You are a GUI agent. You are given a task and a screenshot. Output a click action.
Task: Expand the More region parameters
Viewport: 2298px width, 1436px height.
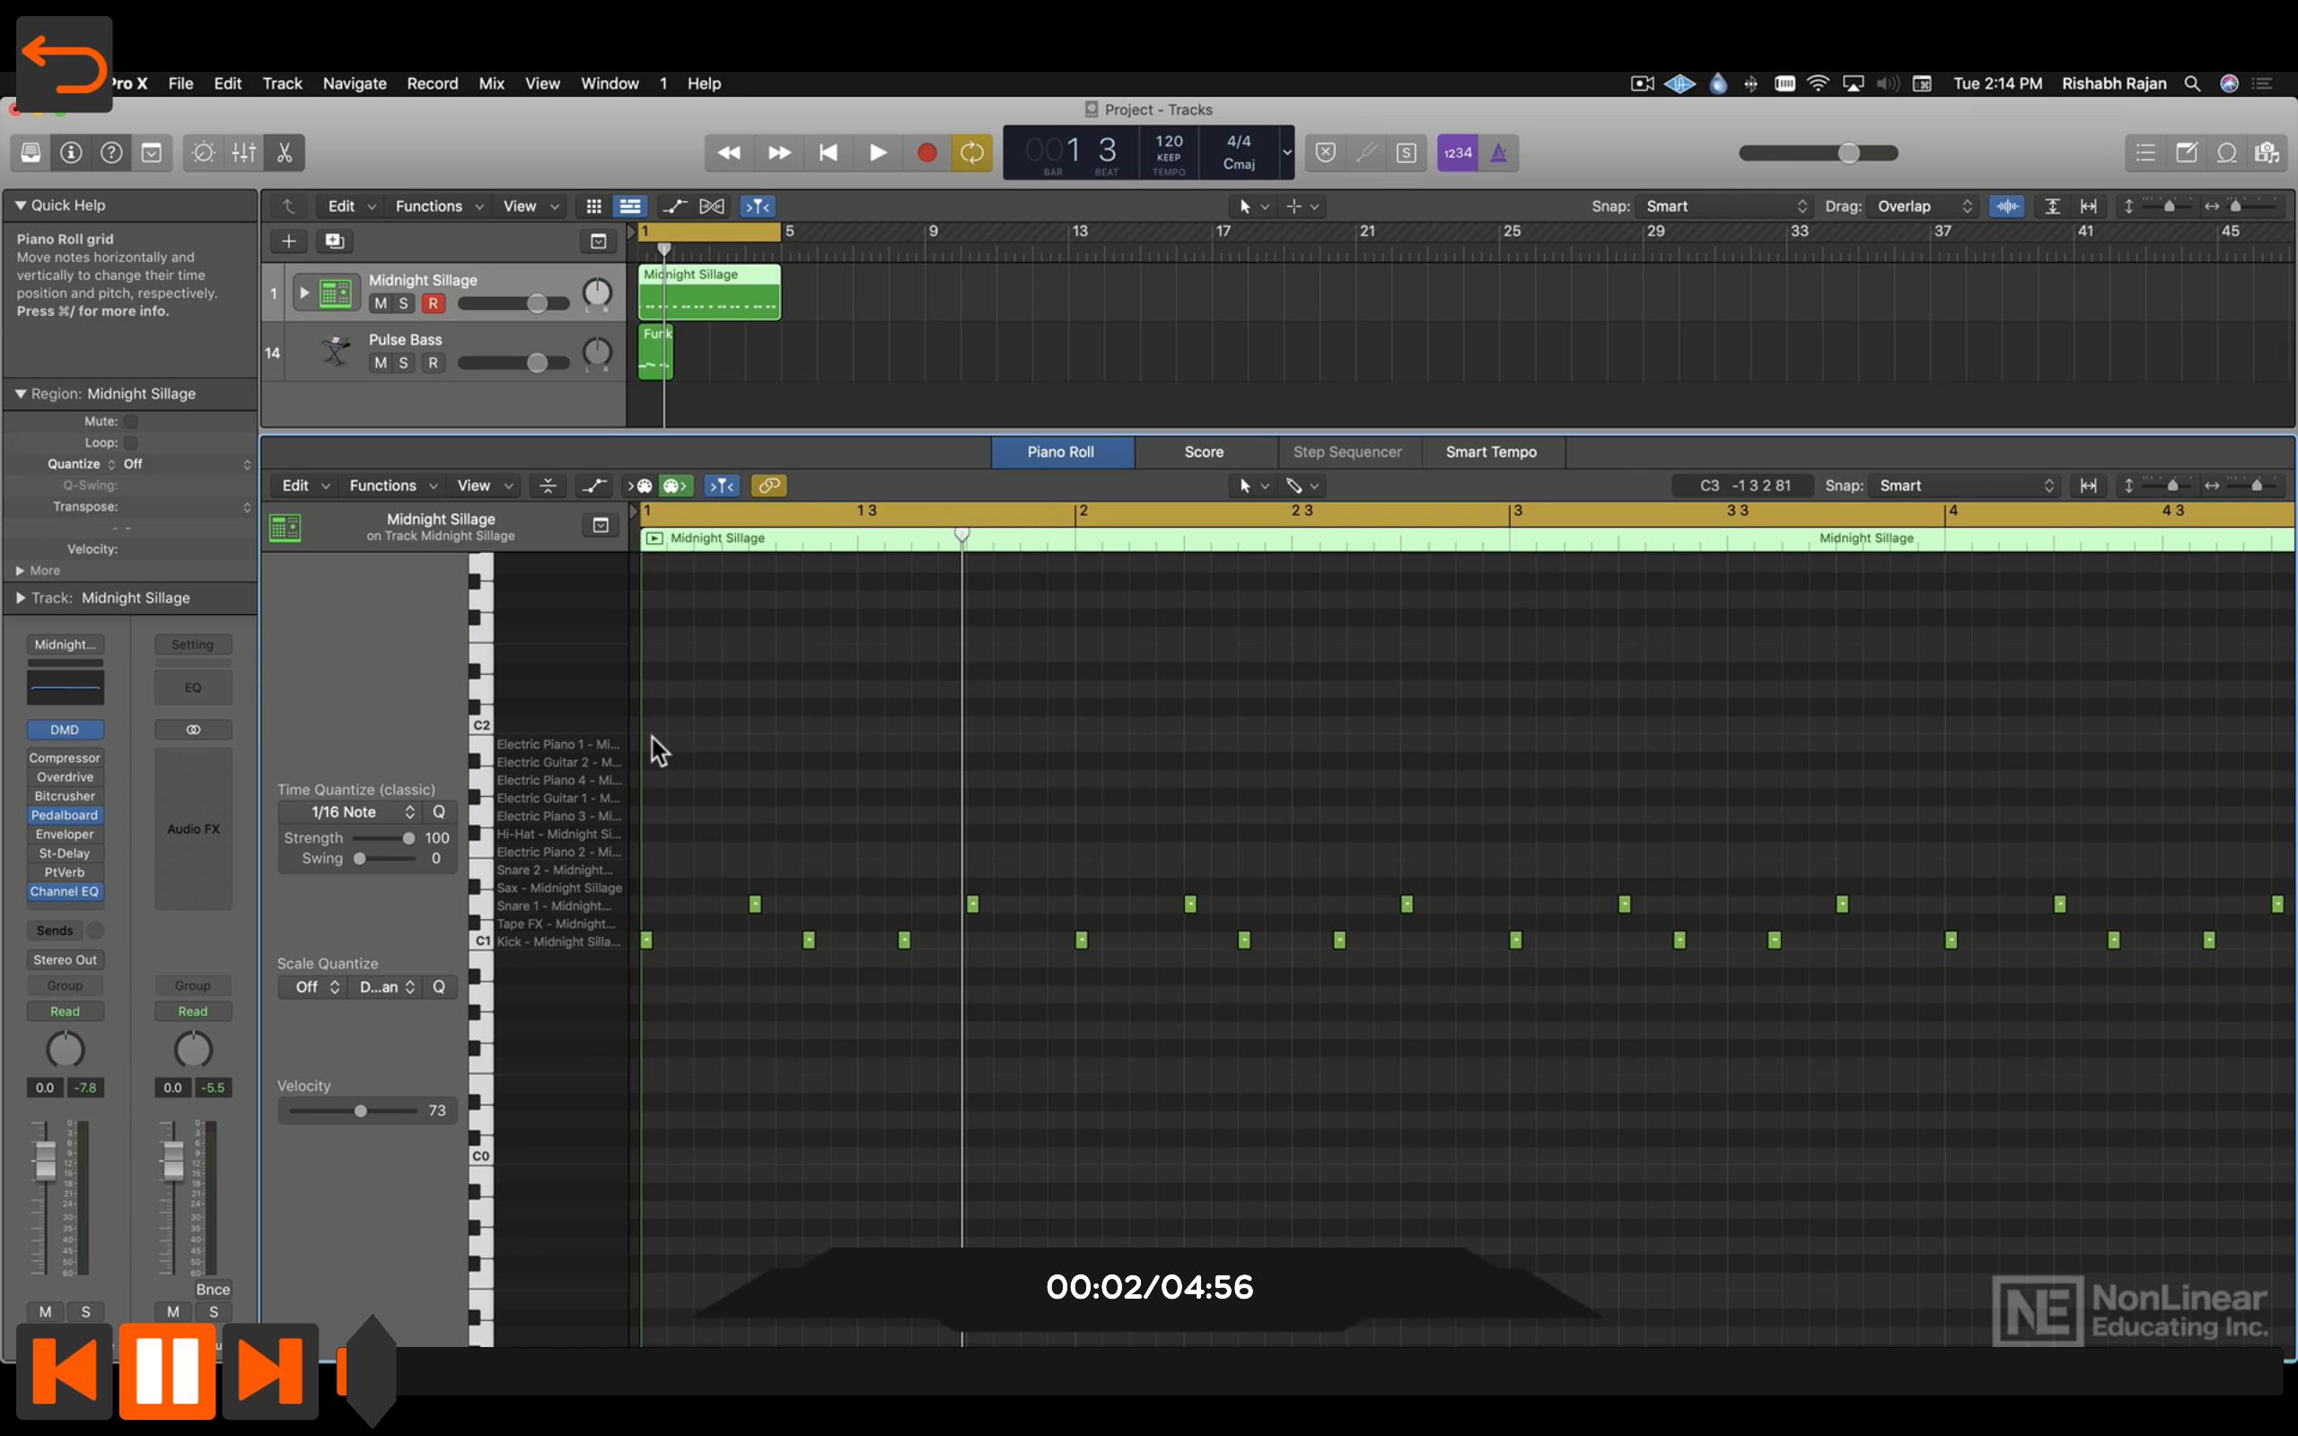tap(20, 571)
